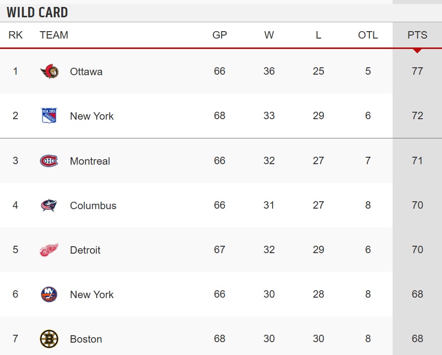The image size is (442, 355).
Task: Open the Montreal team link
Action: coord(90,161)
